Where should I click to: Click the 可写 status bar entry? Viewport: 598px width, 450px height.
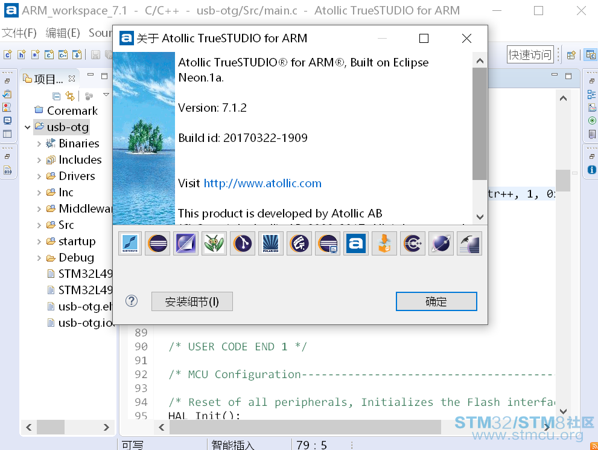click(132, 445)
